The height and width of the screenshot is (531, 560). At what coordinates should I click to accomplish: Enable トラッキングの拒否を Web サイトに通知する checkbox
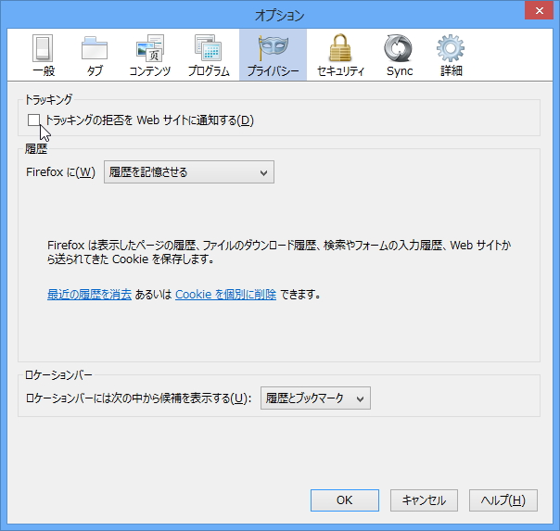pos(33,120)
